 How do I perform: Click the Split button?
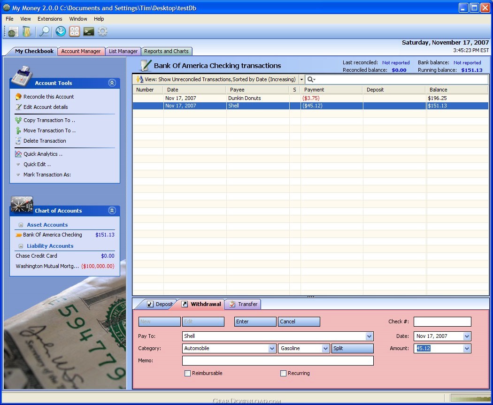(x=353, y=348)
